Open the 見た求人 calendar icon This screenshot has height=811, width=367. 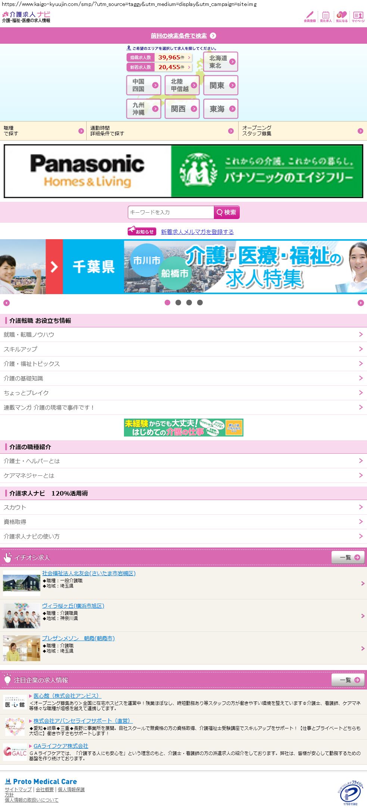click(326, 16)
